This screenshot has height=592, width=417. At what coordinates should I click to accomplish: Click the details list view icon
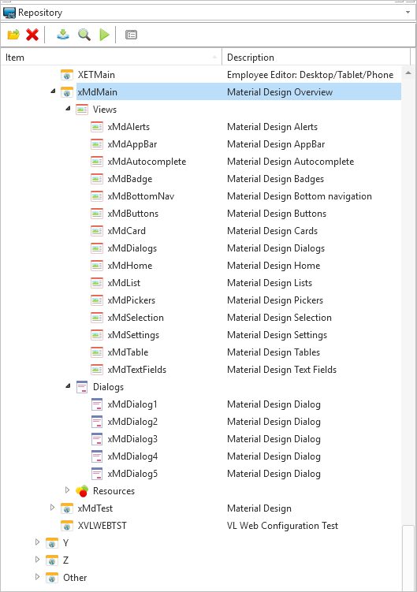click(131, 35)
